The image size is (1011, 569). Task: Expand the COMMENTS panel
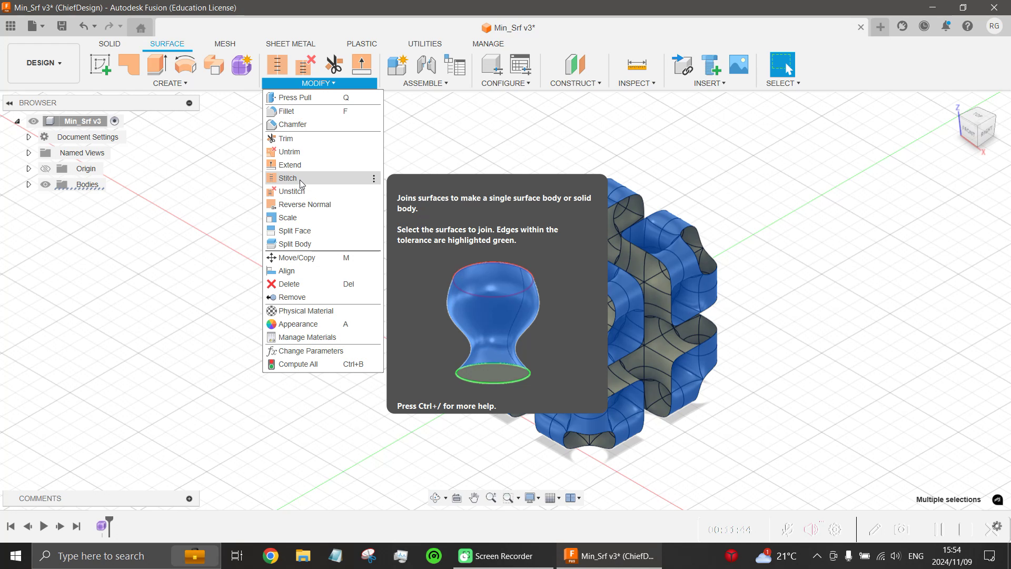click(189, 498)
